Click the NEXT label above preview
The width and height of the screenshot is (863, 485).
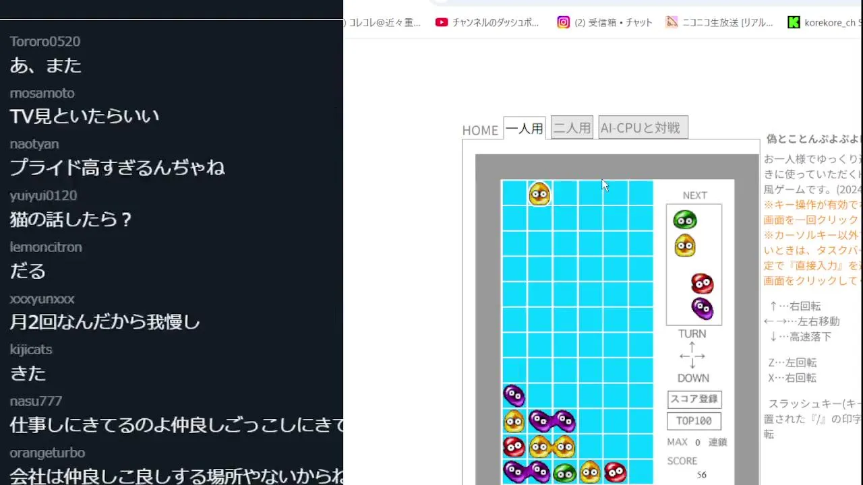coord(694,195)
